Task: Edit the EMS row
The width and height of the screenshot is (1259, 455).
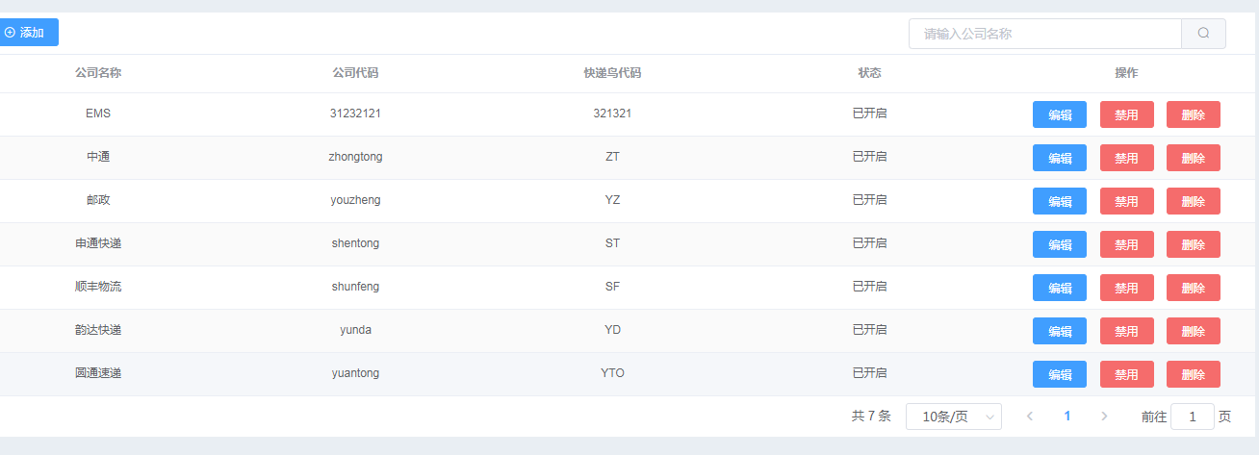Action: point(1060,114)
